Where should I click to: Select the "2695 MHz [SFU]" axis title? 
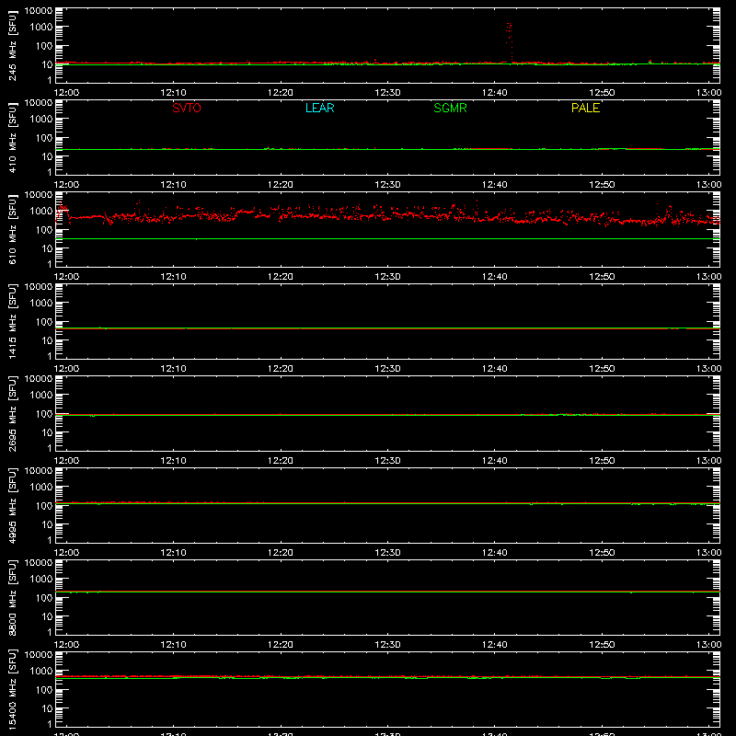[x=12, y=413]
